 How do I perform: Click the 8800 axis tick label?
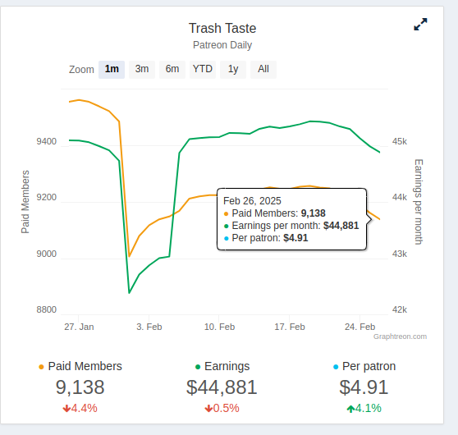click(x=47, y=309)
